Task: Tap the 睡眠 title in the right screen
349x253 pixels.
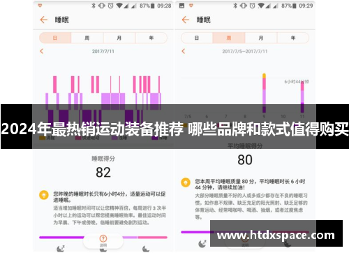Action: (x=204, y=20)
